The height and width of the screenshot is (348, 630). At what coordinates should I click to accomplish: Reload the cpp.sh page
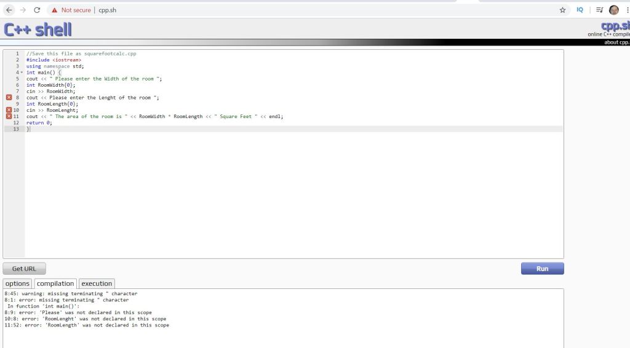(37, 10)
